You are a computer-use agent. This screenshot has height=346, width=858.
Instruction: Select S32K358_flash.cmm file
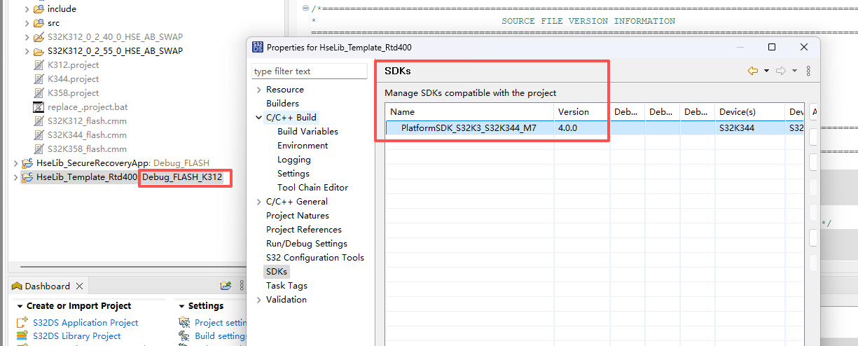[x=87, y=149]
